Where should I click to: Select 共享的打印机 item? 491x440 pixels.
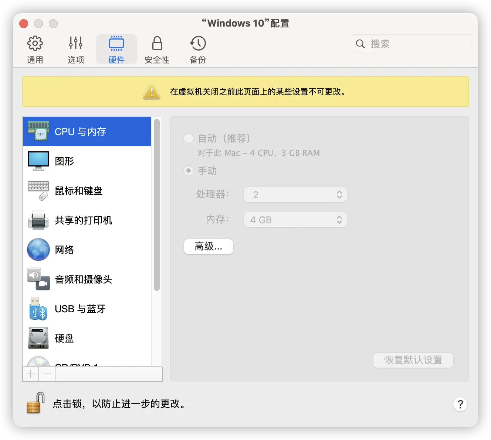point(87,220)
